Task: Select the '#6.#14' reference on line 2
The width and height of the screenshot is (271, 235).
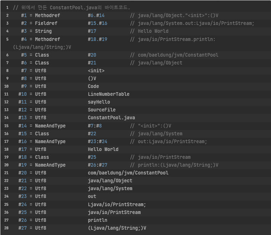Action: point(96,16)
